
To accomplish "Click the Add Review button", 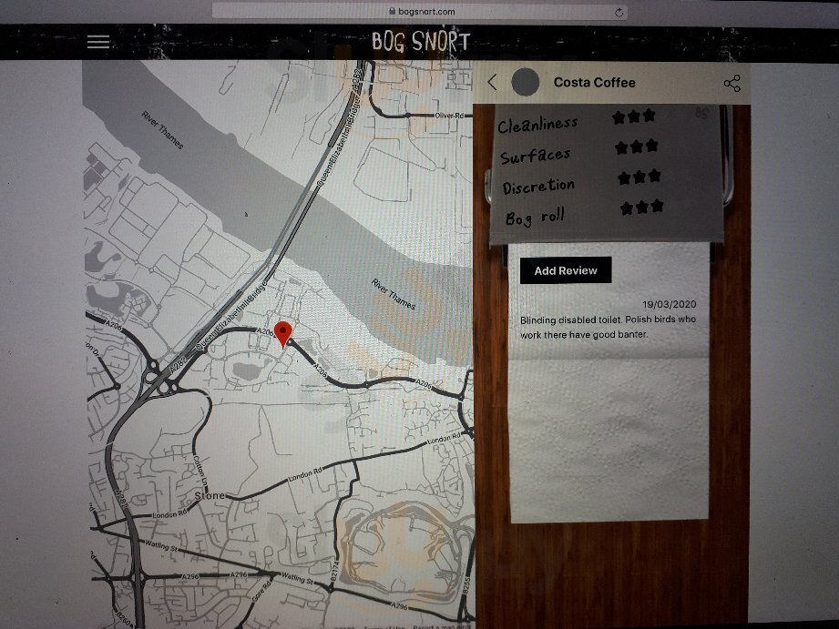I will click(566, 270).
